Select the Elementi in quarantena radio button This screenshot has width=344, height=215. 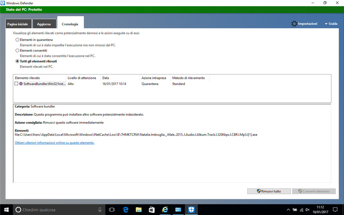[17, 40]
